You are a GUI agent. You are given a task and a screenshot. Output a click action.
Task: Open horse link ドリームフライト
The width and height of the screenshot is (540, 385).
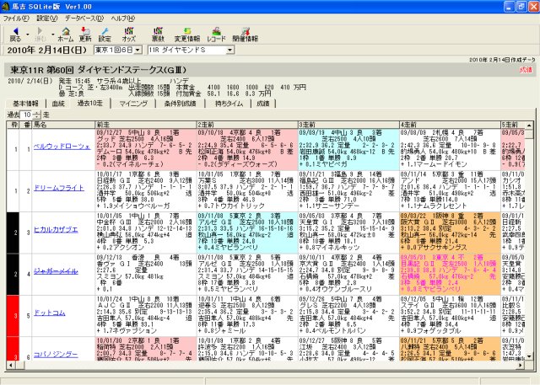(59, 188)
